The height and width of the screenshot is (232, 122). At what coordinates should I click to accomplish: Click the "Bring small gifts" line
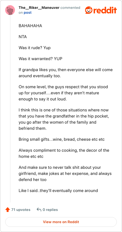[x=62, y=140]
